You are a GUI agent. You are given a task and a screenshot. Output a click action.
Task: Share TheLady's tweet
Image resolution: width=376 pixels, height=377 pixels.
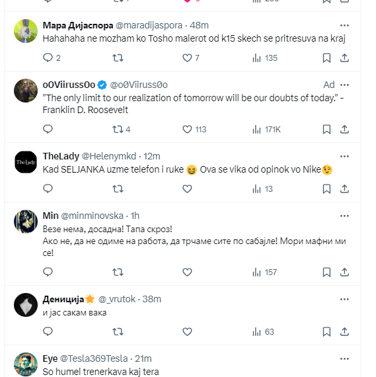click(344, 189)
